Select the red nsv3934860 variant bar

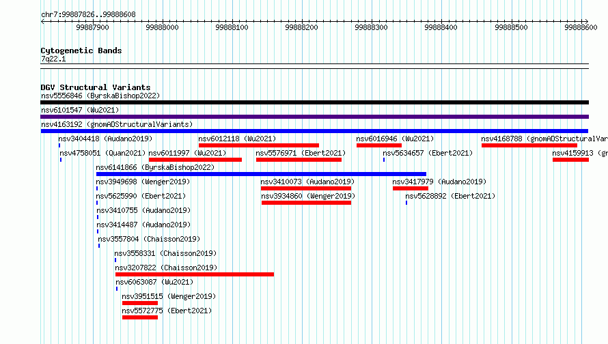coord(306,203)
